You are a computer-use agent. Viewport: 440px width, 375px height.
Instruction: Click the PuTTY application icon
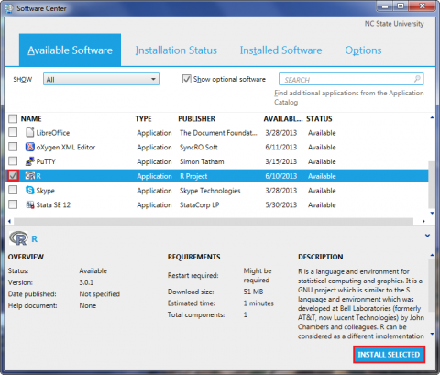point(30,161)
